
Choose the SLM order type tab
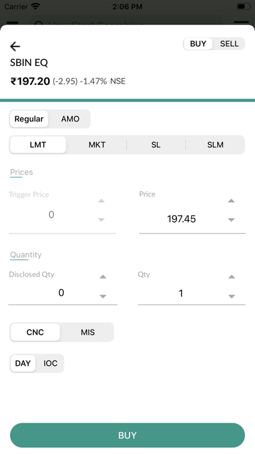(x=215, y=144)
